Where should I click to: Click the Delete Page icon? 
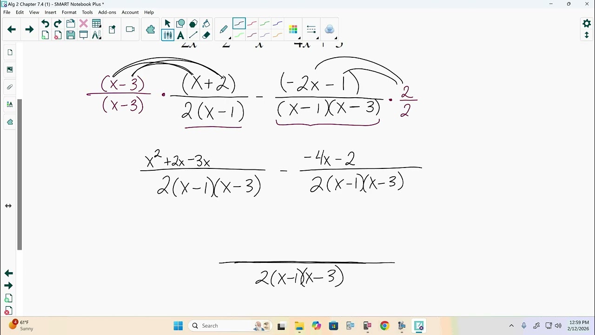pyautogui.click(x=58, y=35)
